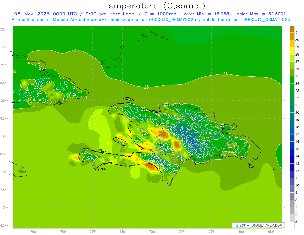The height and width of the screenshot is (235, 304).
Task: Pick the purple swatch between 8 and 9
Action: [292, 196]
